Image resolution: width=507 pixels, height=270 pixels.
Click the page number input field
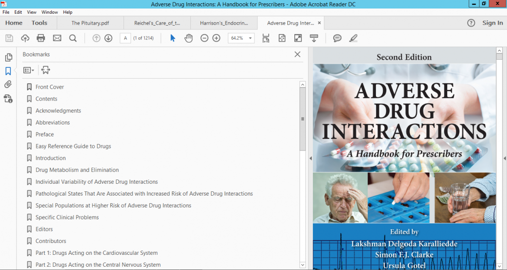click(x=125, y=38)
